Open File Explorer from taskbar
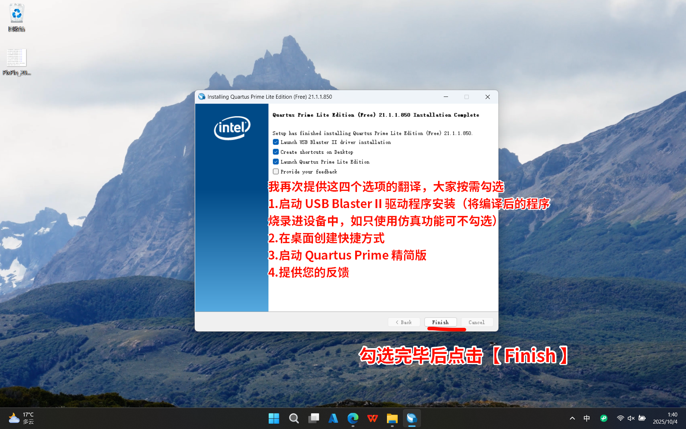This screenshot has height=429, width=686. coord(392,418)
